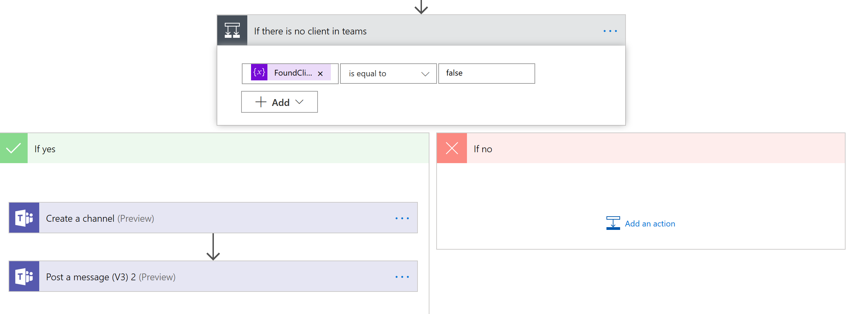Click the red X If no icon
Viewport: 850px width, 314px height.
coord(452,148)
